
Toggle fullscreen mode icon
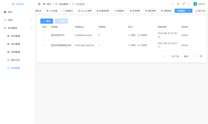click(189, 4)
